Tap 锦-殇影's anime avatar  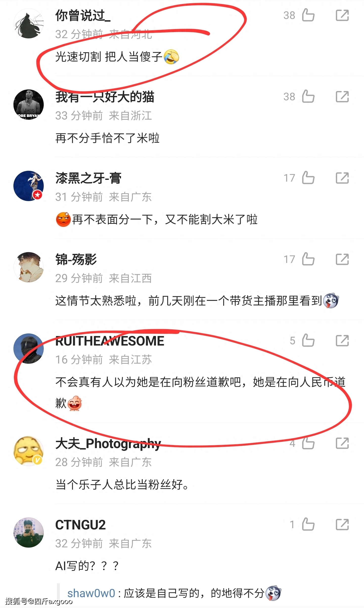coord(29,267)
